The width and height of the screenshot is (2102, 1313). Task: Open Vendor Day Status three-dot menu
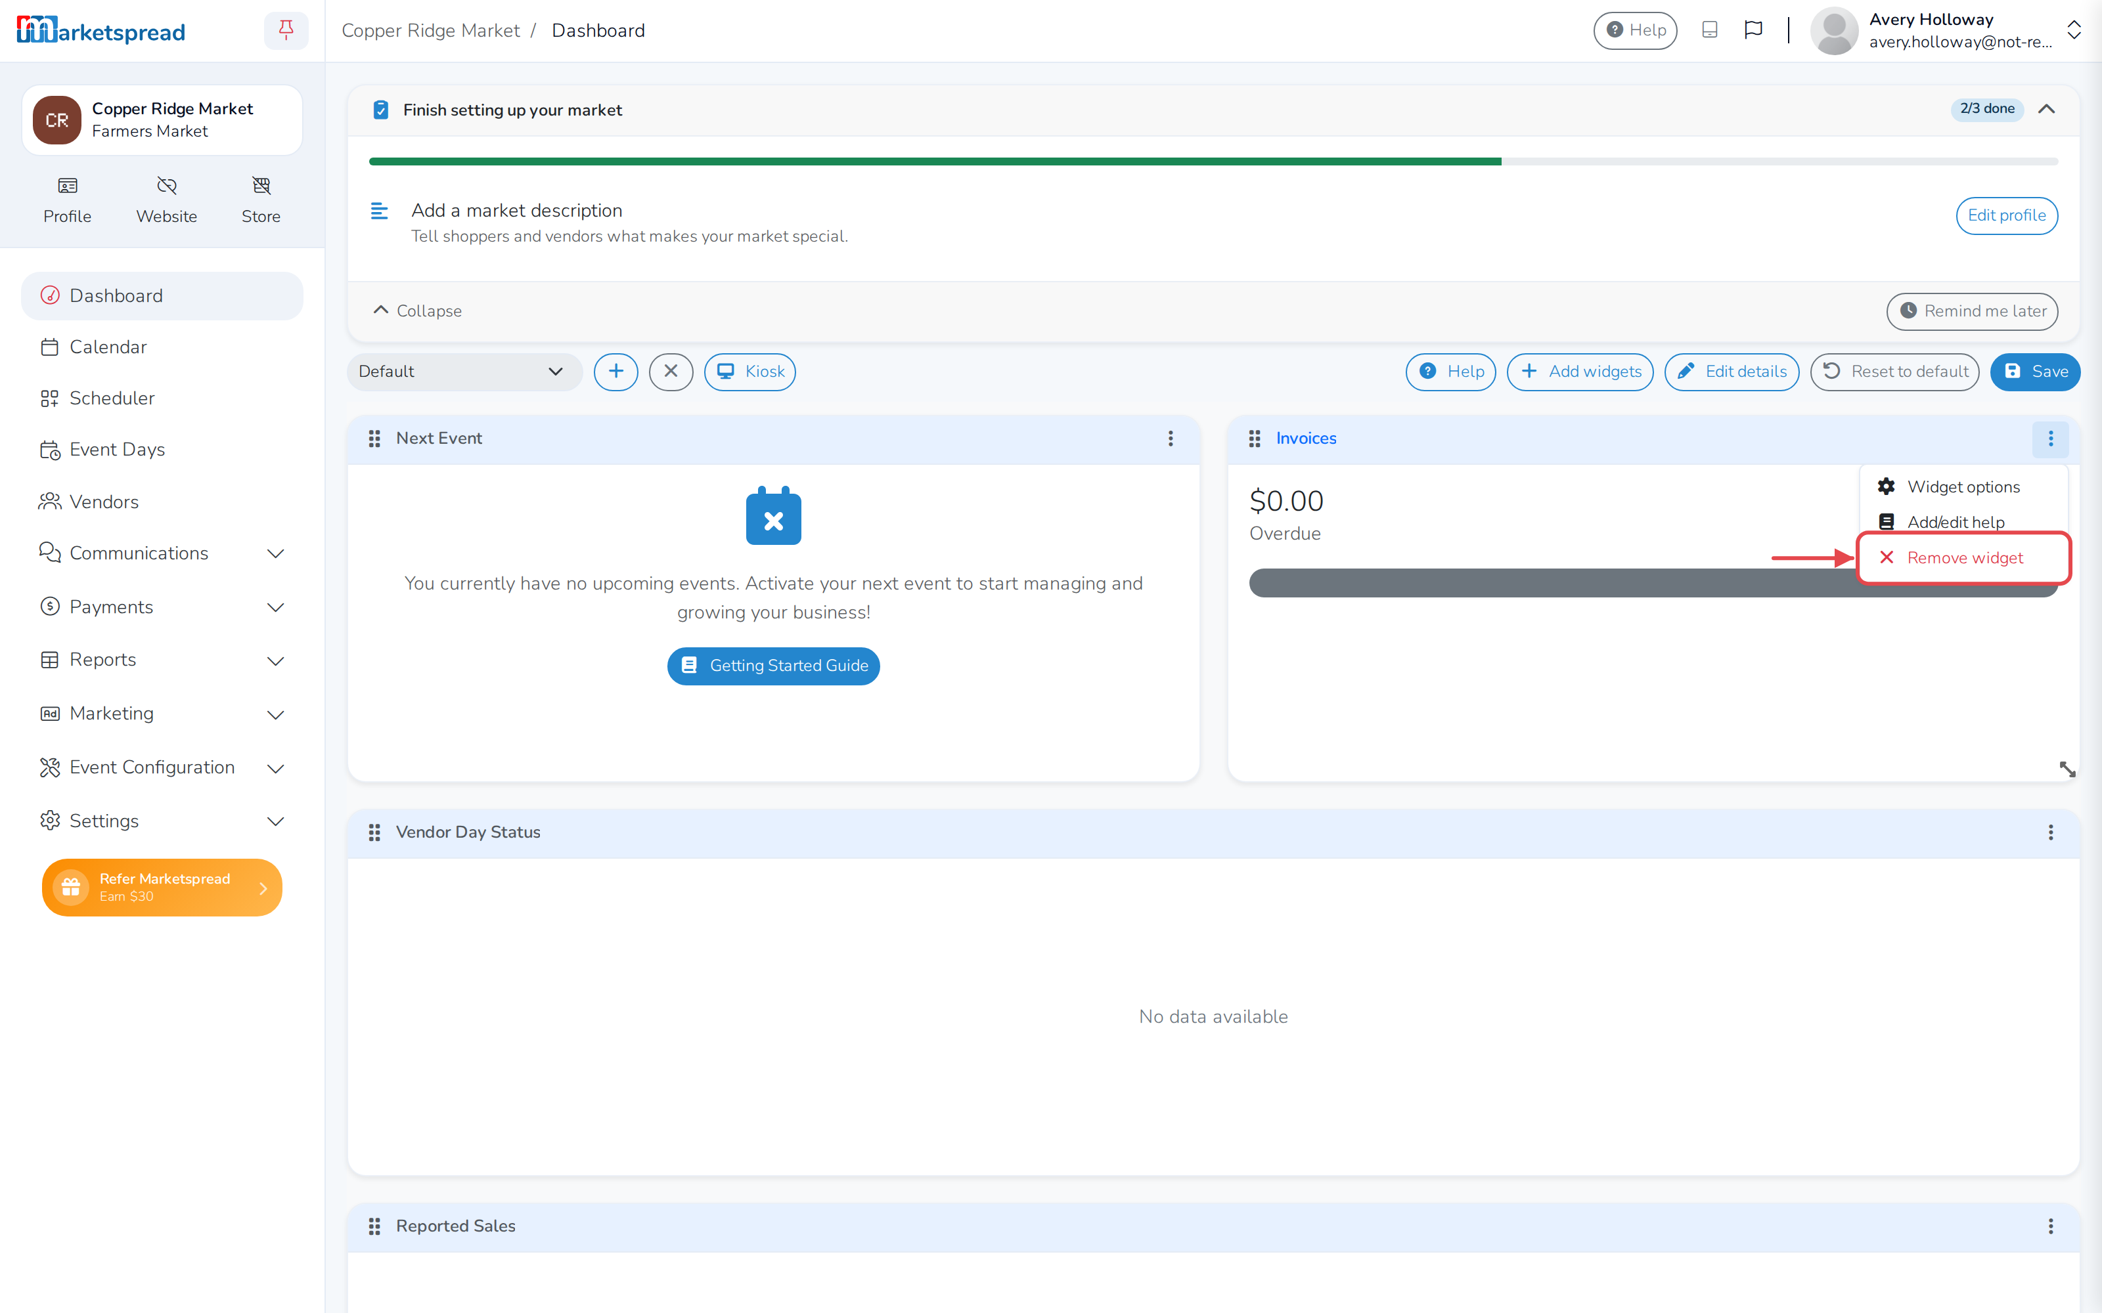click(2050, 832)
